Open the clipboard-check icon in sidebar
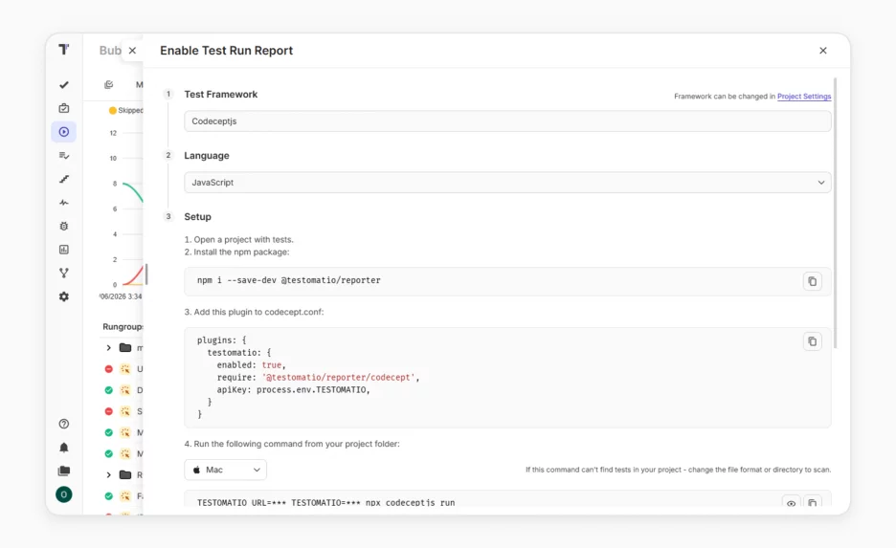 (x=64, y=108)
